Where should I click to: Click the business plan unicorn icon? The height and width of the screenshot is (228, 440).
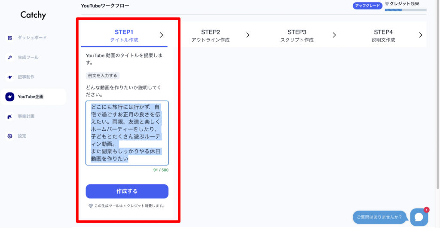[10, 117]
